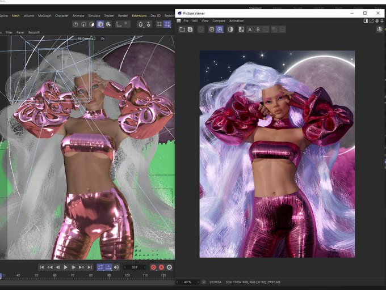The image size is (386, 290).
Task: Toggle A/B compare split icon
Action: click(x=241, y=29)
